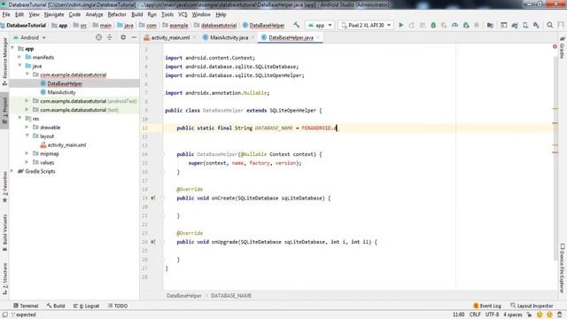This screenshot has height=319, width=567.
Task: Toggle the Resource Manager side panel
Action: [4, 61]
